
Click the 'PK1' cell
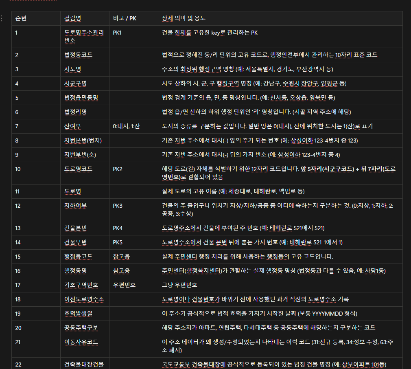click(x=133, y=37)
